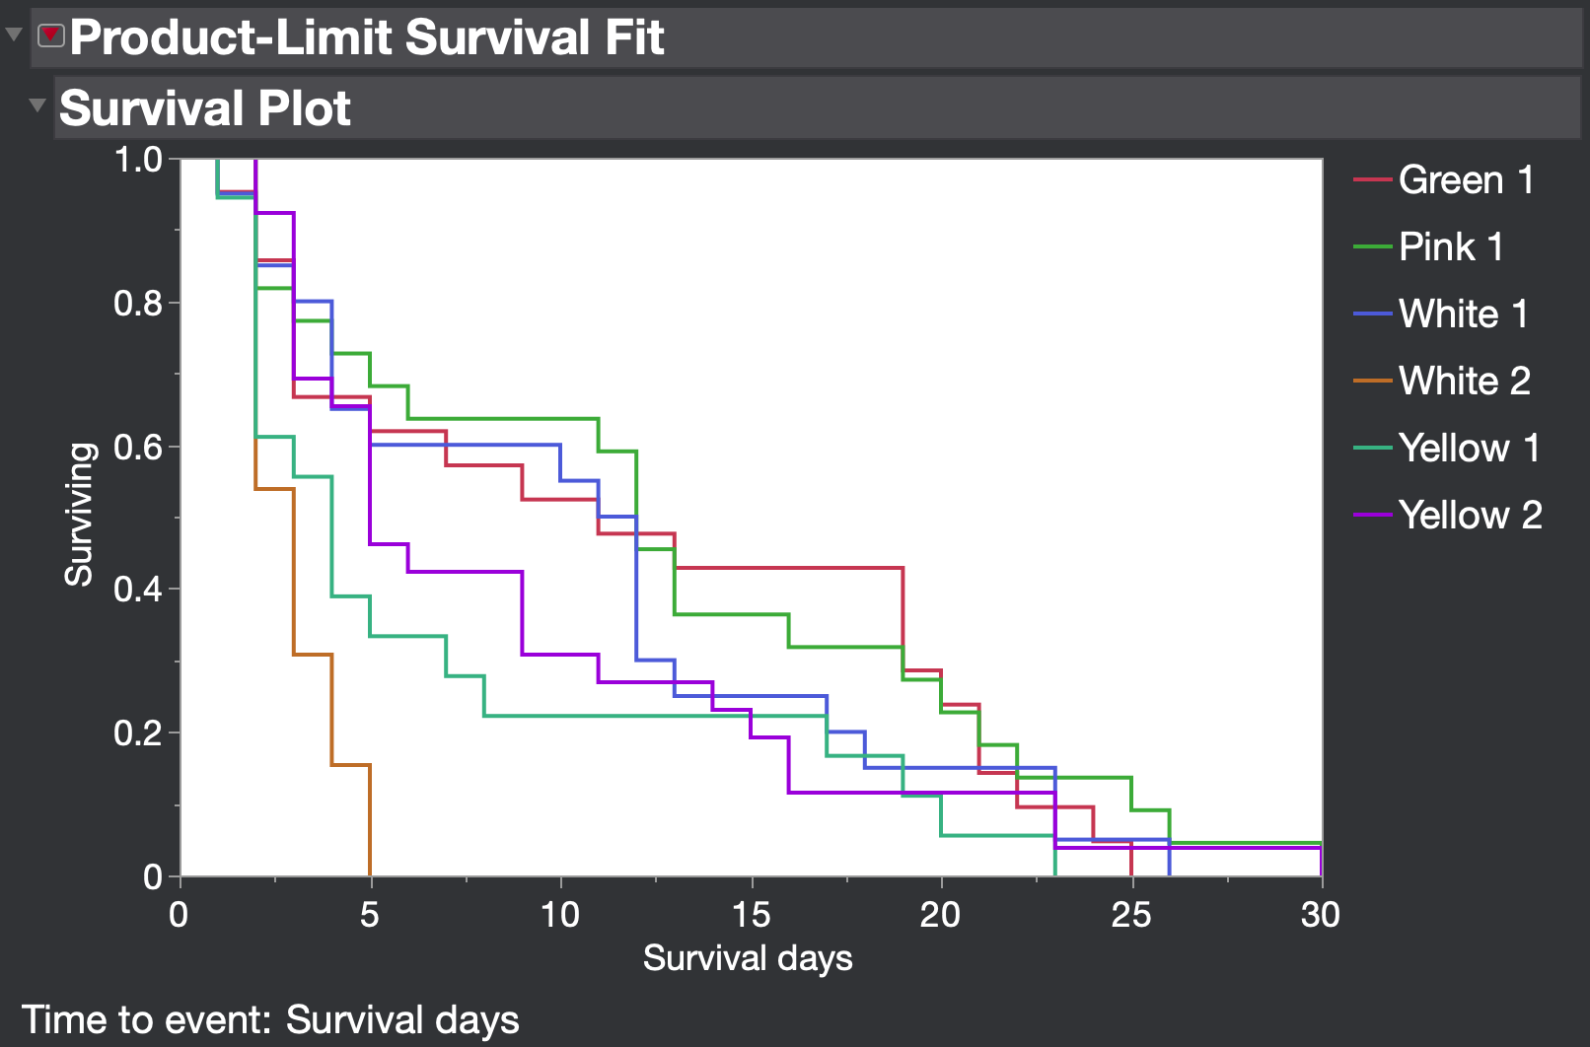Click the White 1 legend line swatch
Image resolution: width=1590 pixels, height=1047 pixels.
click(x=1371, y=314)
